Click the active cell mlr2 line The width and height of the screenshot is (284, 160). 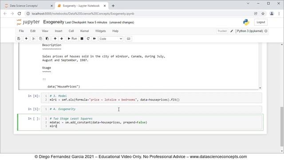53,126
